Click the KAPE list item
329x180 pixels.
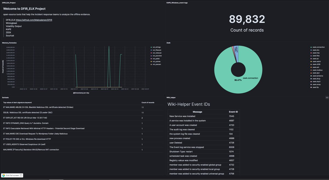pyautogui.click(x=8, y=29)
